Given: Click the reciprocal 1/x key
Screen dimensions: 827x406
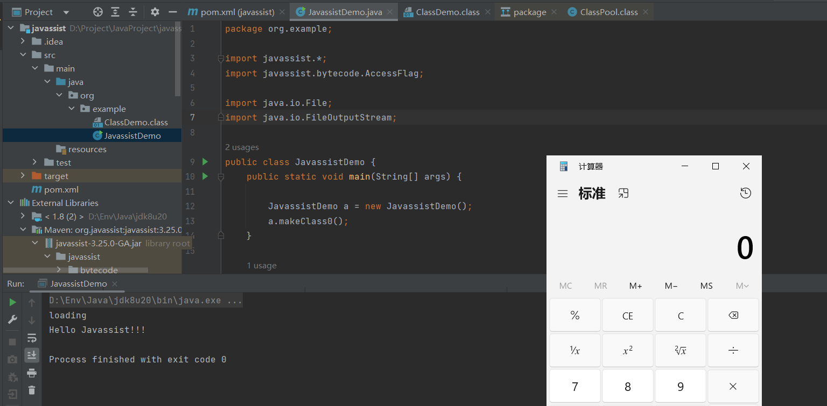Looking at the screenshot, I should [x=575, y=351].
